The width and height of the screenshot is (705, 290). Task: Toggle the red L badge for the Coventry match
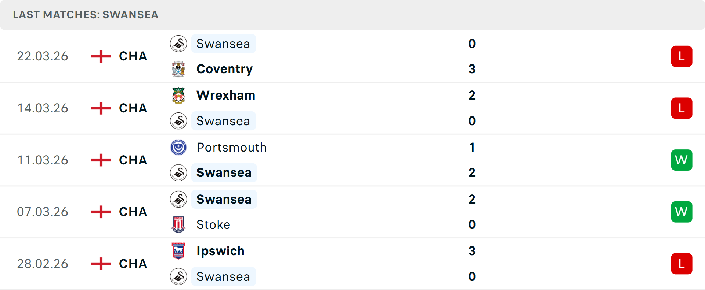click(681, 56)
